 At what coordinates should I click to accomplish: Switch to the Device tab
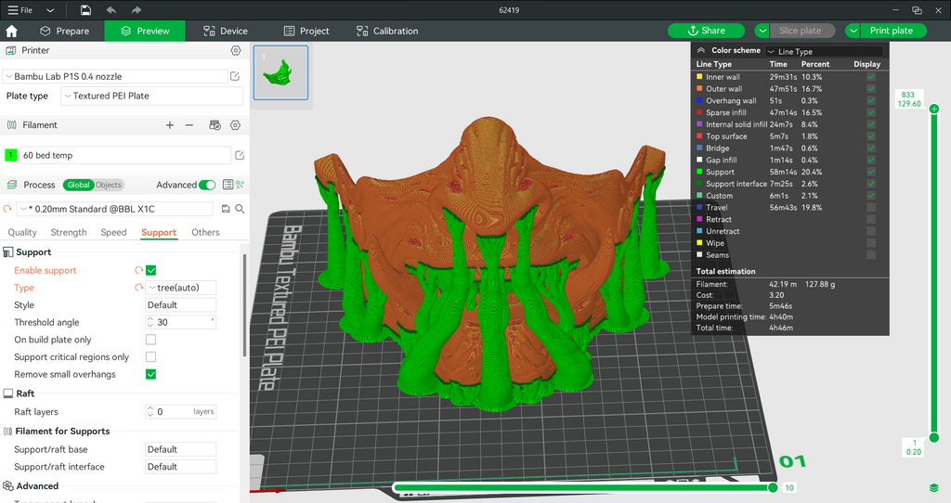(226, 31)
